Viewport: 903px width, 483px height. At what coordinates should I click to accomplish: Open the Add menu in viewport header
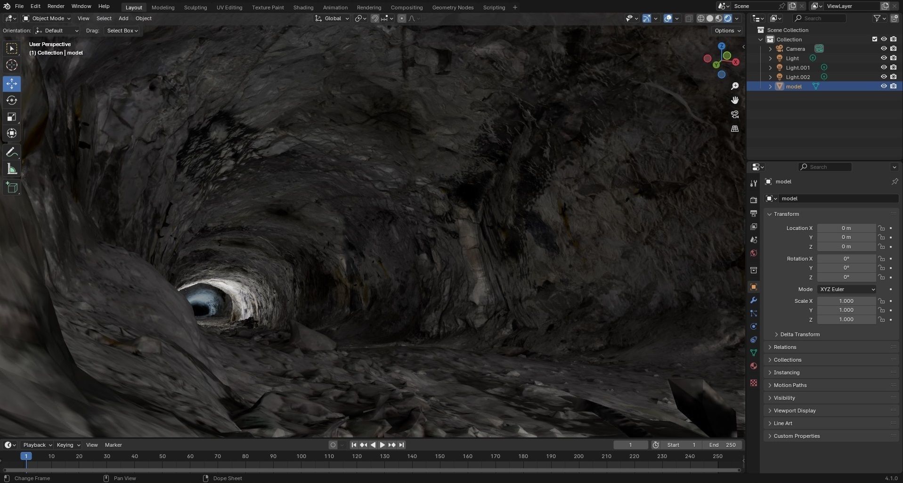123,18
